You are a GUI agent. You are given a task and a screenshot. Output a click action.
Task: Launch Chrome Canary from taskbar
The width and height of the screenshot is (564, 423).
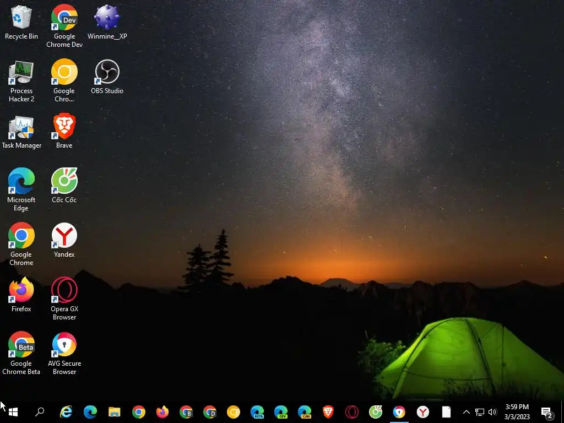point(234,412)
